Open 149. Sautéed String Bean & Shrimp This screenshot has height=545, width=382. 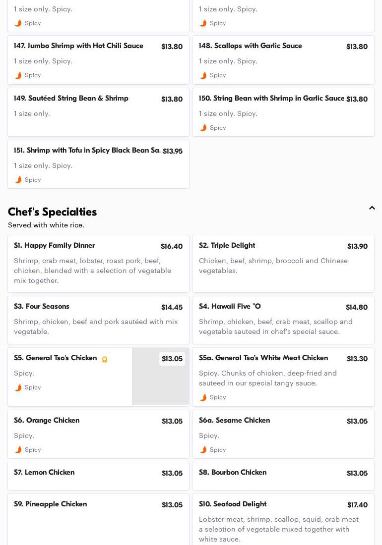[98, 112]
